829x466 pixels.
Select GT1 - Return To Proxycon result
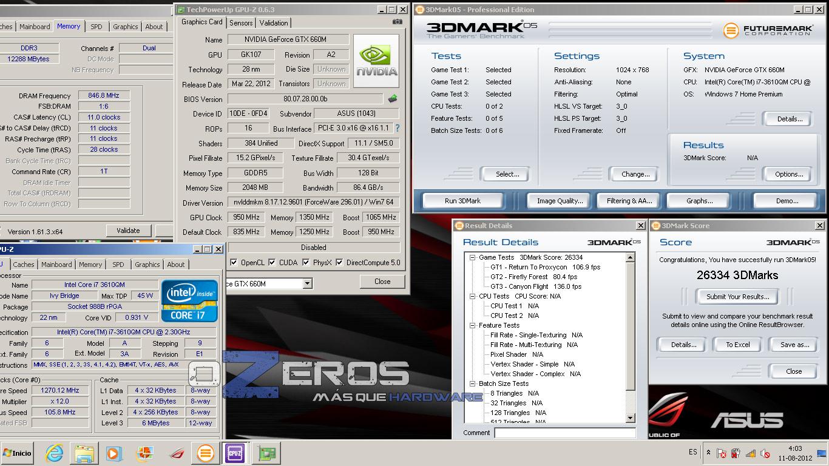point(545,267)
